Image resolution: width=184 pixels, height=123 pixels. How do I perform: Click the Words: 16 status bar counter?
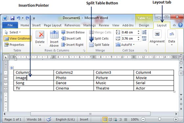pos(34,119)
